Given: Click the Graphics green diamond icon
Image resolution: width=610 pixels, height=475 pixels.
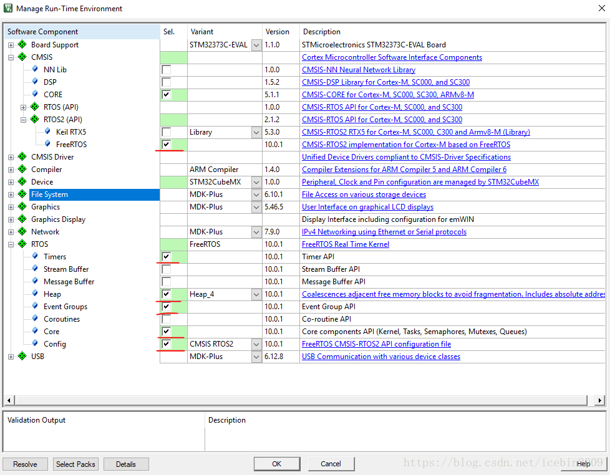Looking at the screenshot, I should 22,206.
